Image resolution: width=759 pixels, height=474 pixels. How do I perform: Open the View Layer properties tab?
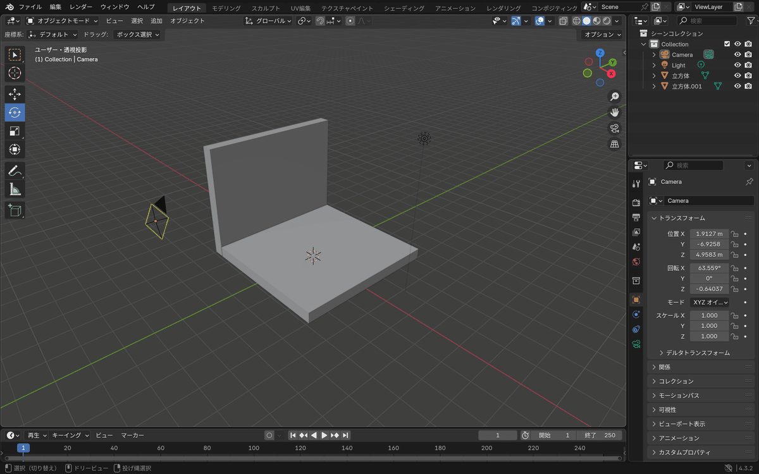636,232
